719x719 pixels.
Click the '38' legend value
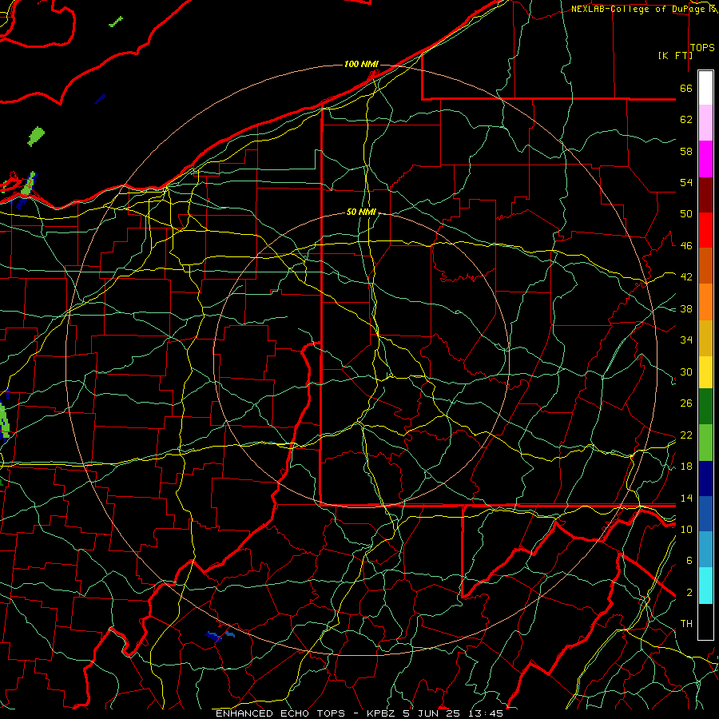[686, 308]
